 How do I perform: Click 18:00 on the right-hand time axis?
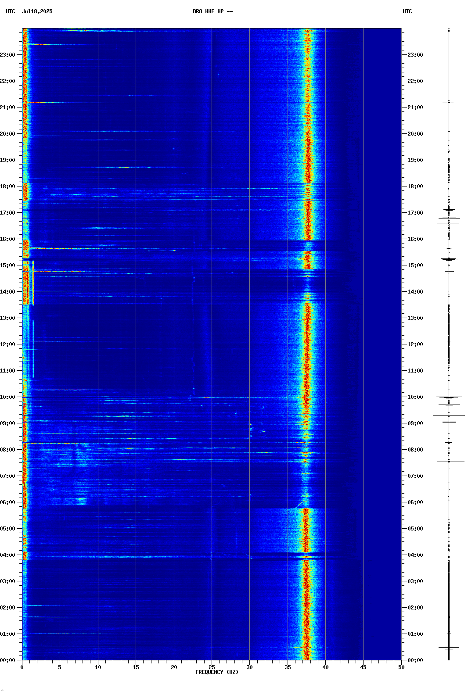pyautogui.click(x=415, y=186)
